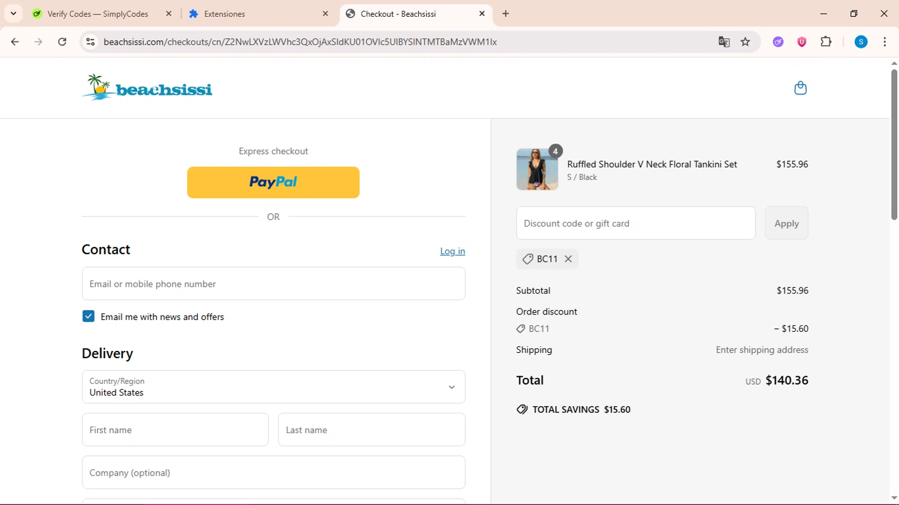Image resolution: width=899 pixels, height=505 pixels.
Task: Click the Enter shipping address text
Action: 762,350
